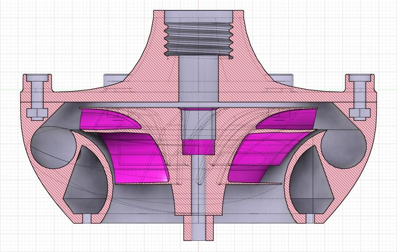Select the large lower-left magenta blade surface
The image size is (397, 252).
pyautogui.click(x=137, y=158)
